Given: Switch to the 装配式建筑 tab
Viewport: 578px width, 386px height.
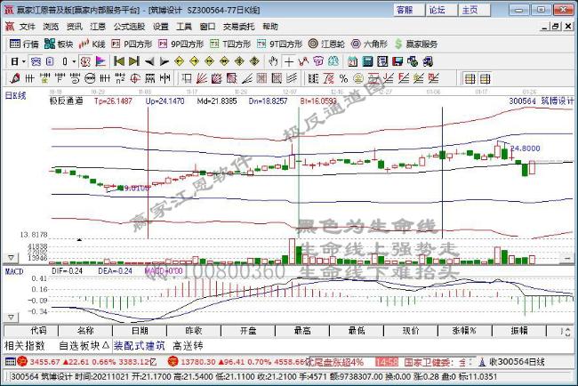Looking at the screenshot, I should pyautogui.click(x=139, y=346).
